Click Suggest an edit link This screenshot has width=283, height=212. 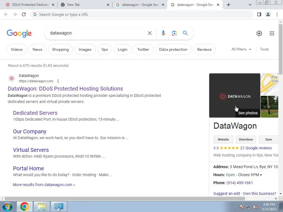click(x=227, y=194)
